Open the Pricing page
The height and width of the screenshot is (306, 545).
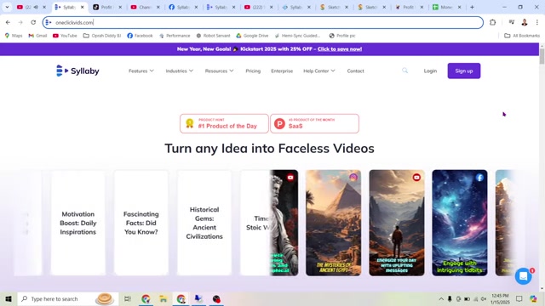253,71
